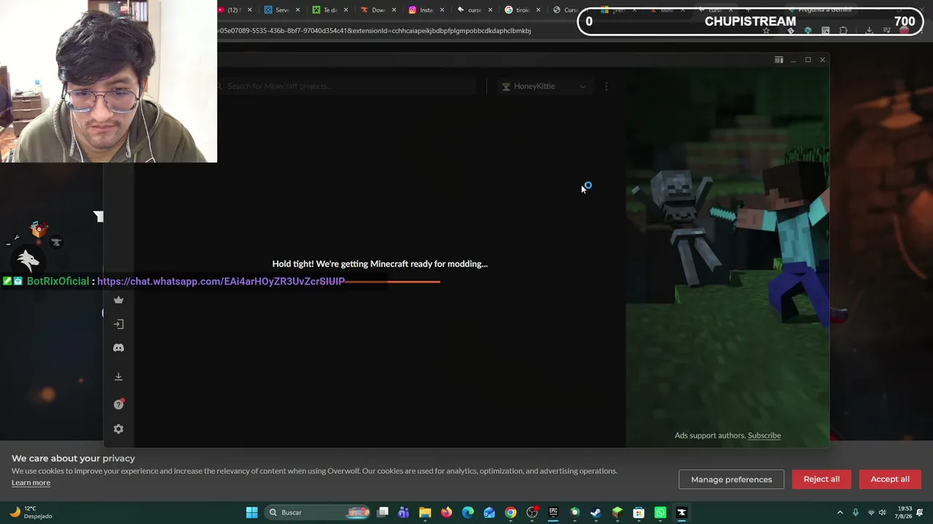The image size is (933, 524).
Task: Reject all cookies
Action: click(x=821, y=479)
